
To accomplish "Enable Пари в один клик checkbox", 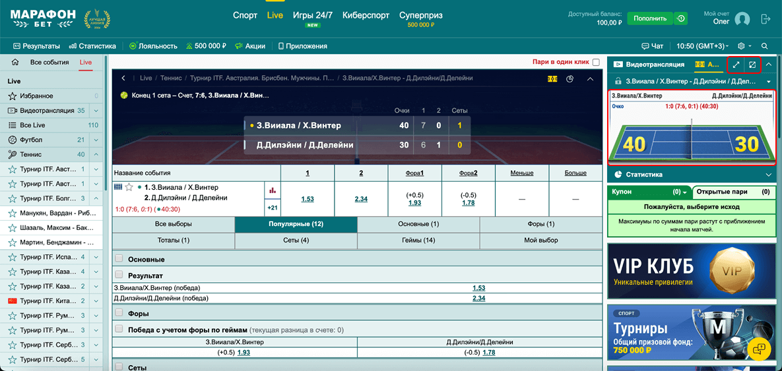I will tap(596, 63).
